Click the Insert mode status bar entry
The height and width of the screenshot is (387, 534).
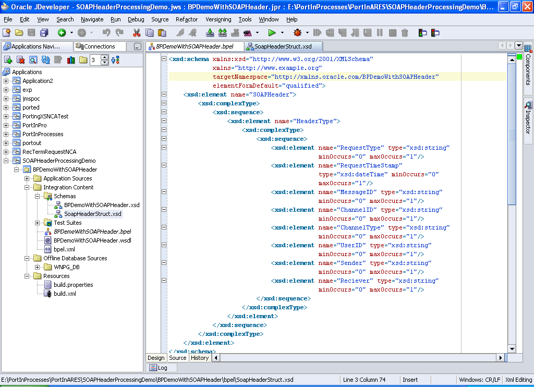(410, 380)
